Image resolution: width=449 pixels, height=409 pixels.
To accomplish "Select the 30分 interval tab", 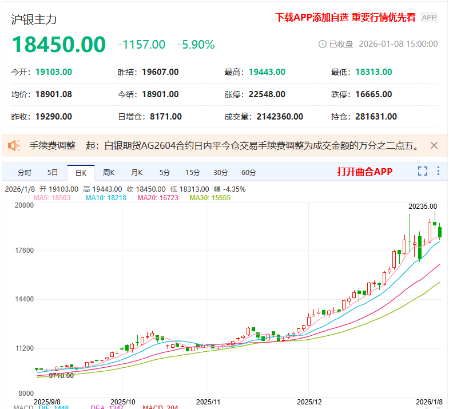I will pos(221,172).
